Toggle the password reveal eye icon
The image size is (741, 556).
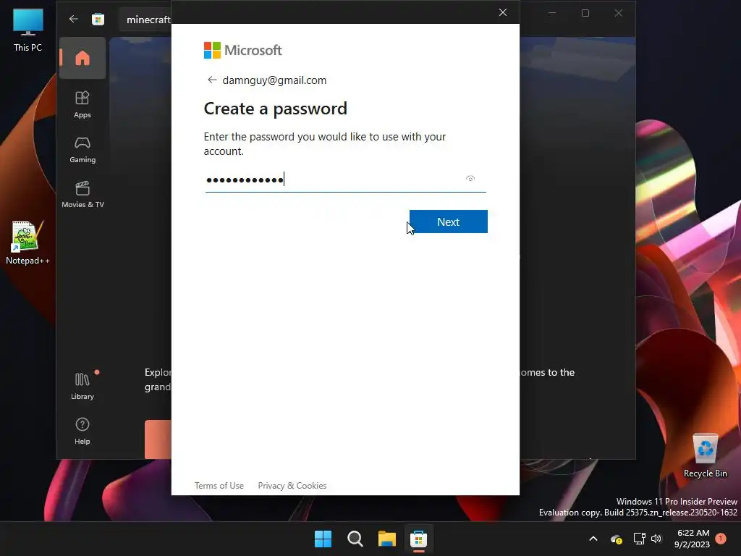(470, 179)
